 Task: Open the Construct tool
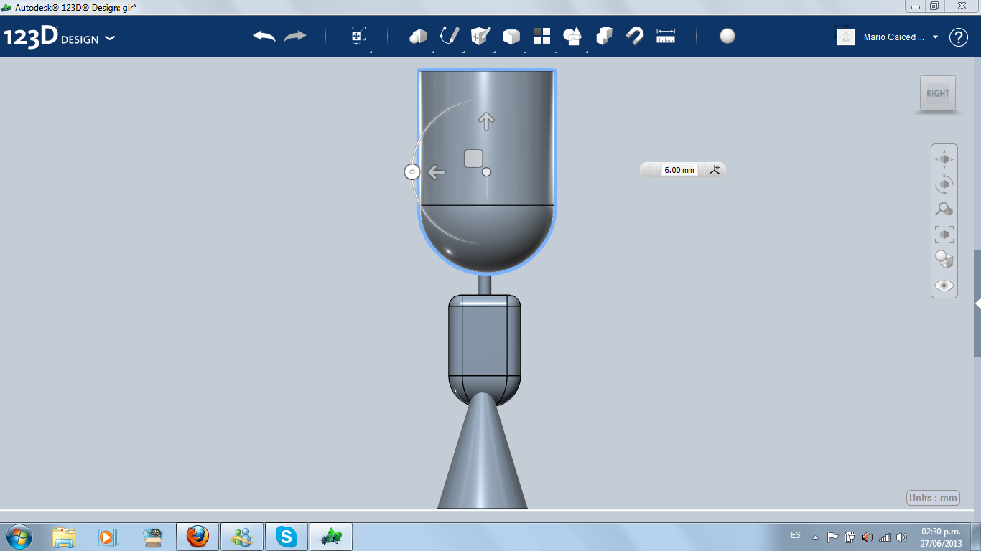pyautogui.click(x=480, y=36)
